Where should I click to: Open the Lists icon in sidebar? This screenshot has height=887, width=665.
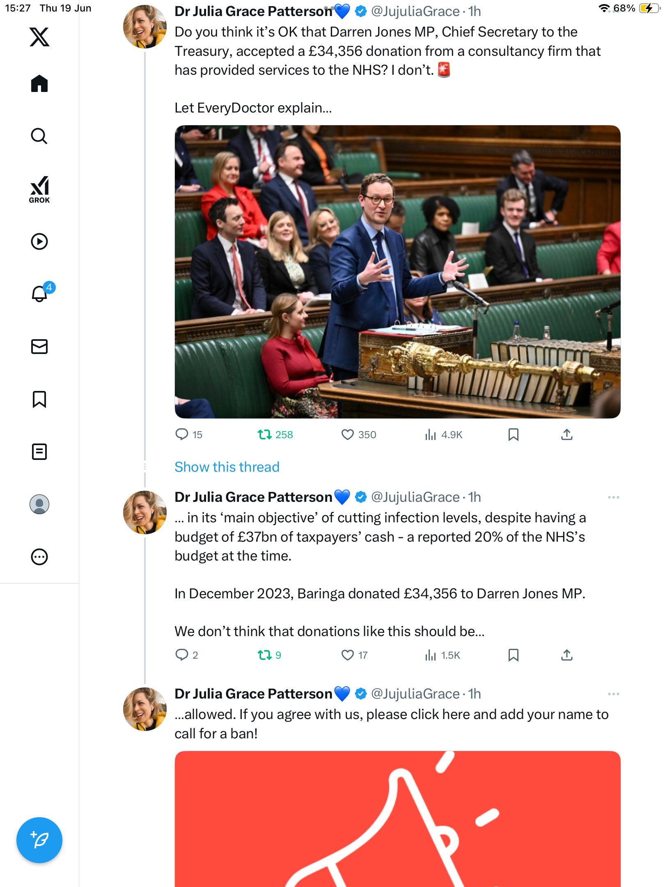[x=39, y=452]
